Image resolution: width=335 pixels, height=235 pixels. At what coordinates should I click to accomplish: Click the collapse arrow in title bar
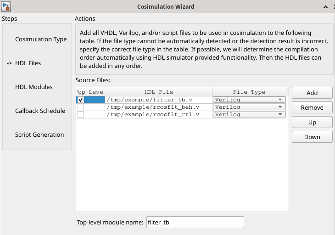coord(325,7)
